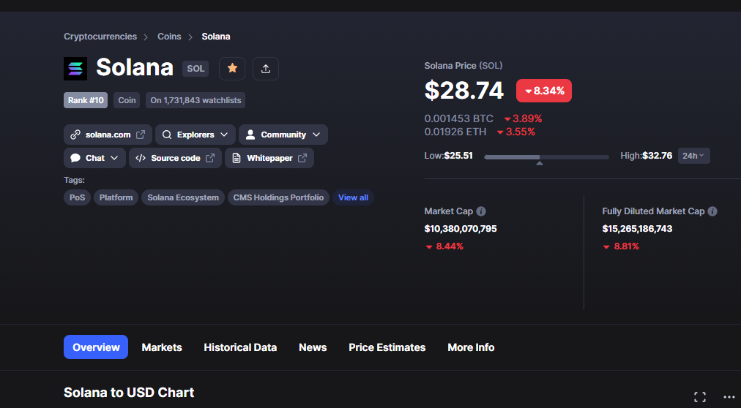Click View all tags button
Image resolution: width=741 pixels, height=408 pixels.
[353, 197]
